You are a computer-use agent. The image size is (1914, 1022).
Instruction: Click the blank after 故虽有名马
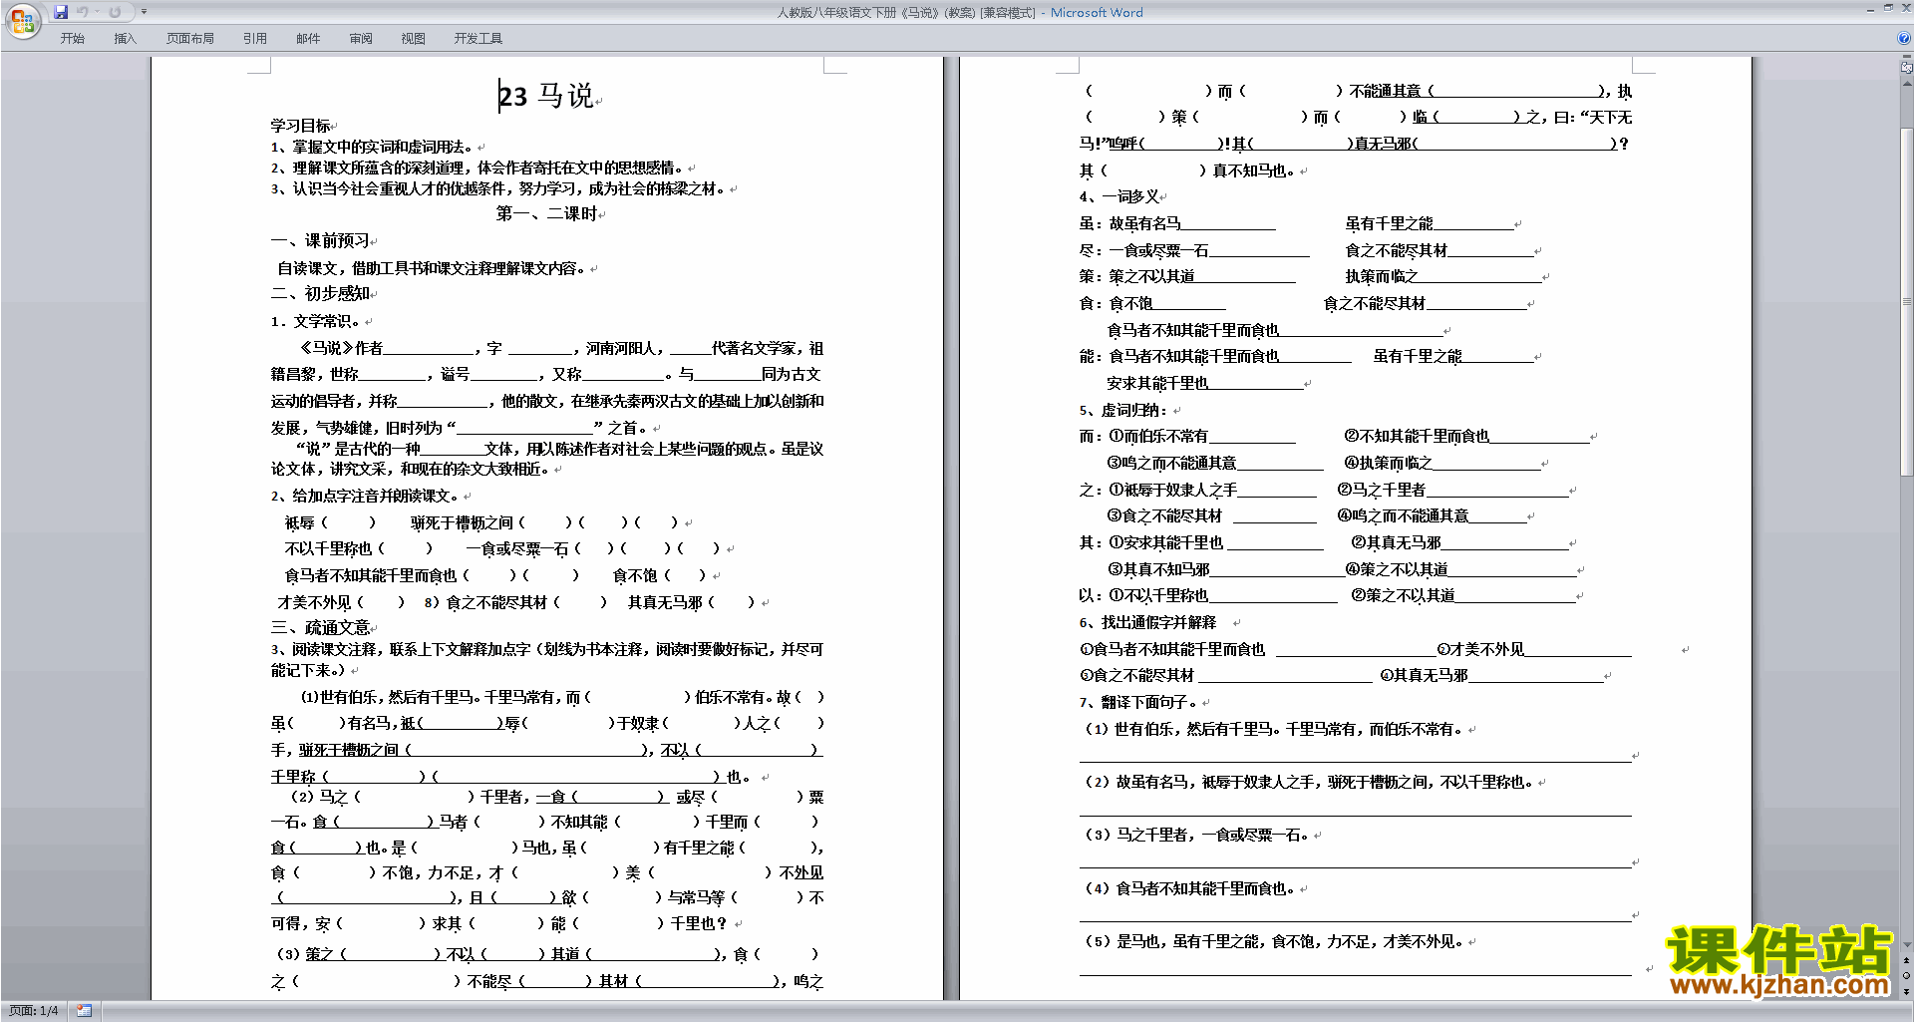[1228, 224]
